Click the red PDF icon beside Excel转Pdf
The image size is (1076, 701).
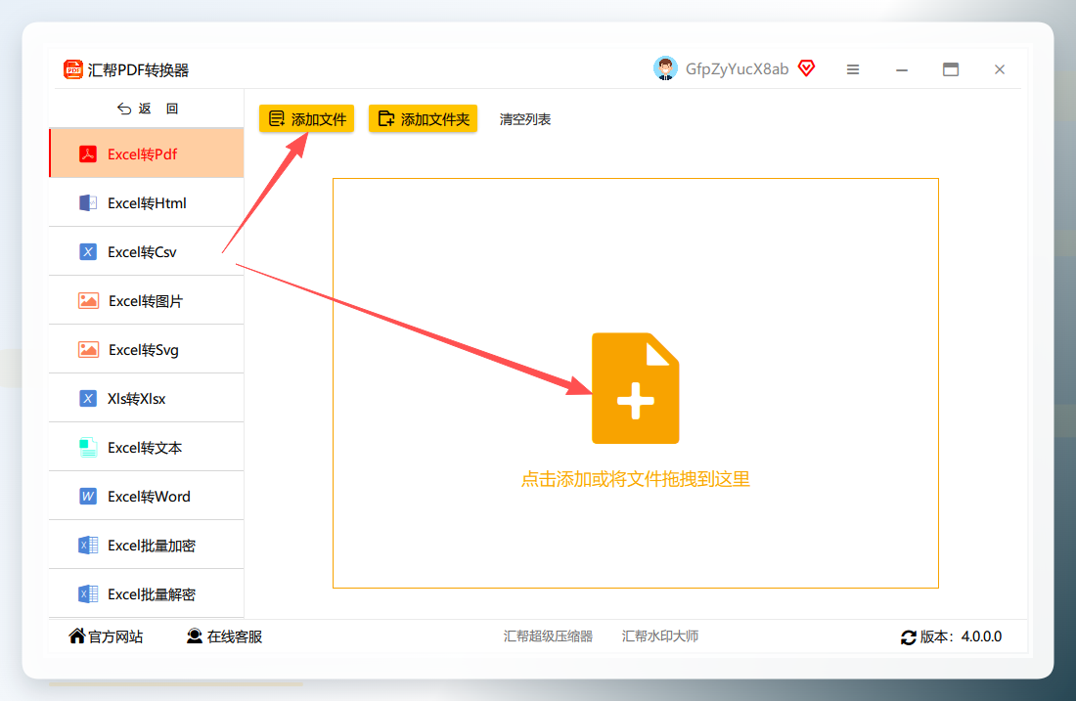pos(88,153)
